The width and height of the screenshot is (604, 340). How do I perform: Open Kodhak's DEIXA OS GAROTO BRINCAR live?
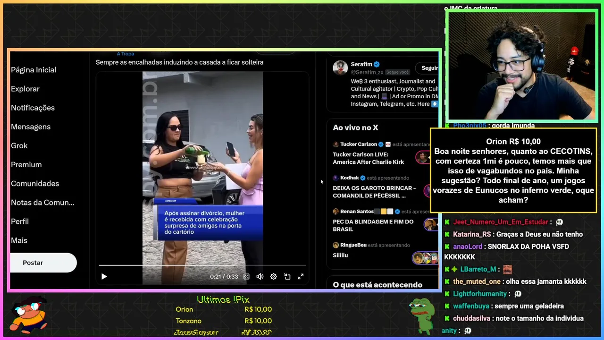(374, 192)
